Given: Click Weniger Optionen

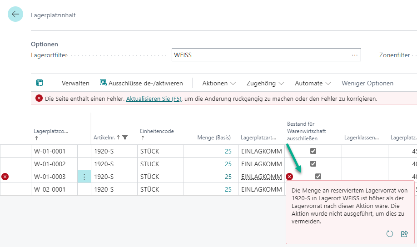Looking at the screenshot, I should click(x=367, y=83).
